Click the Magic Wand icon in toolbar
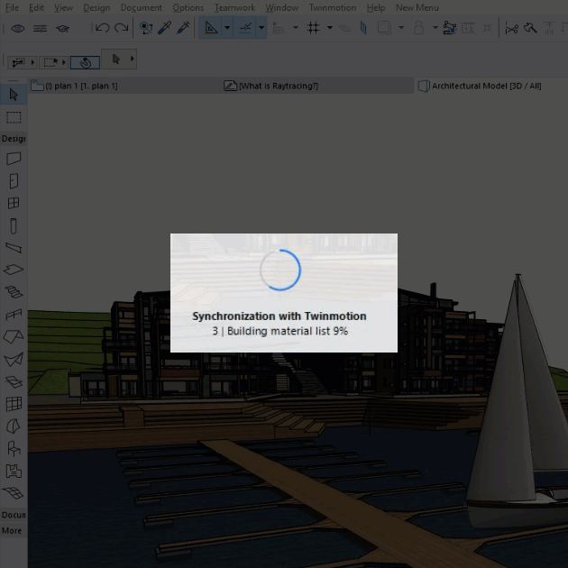The image size is (568, 568). (x=530, y=28)
